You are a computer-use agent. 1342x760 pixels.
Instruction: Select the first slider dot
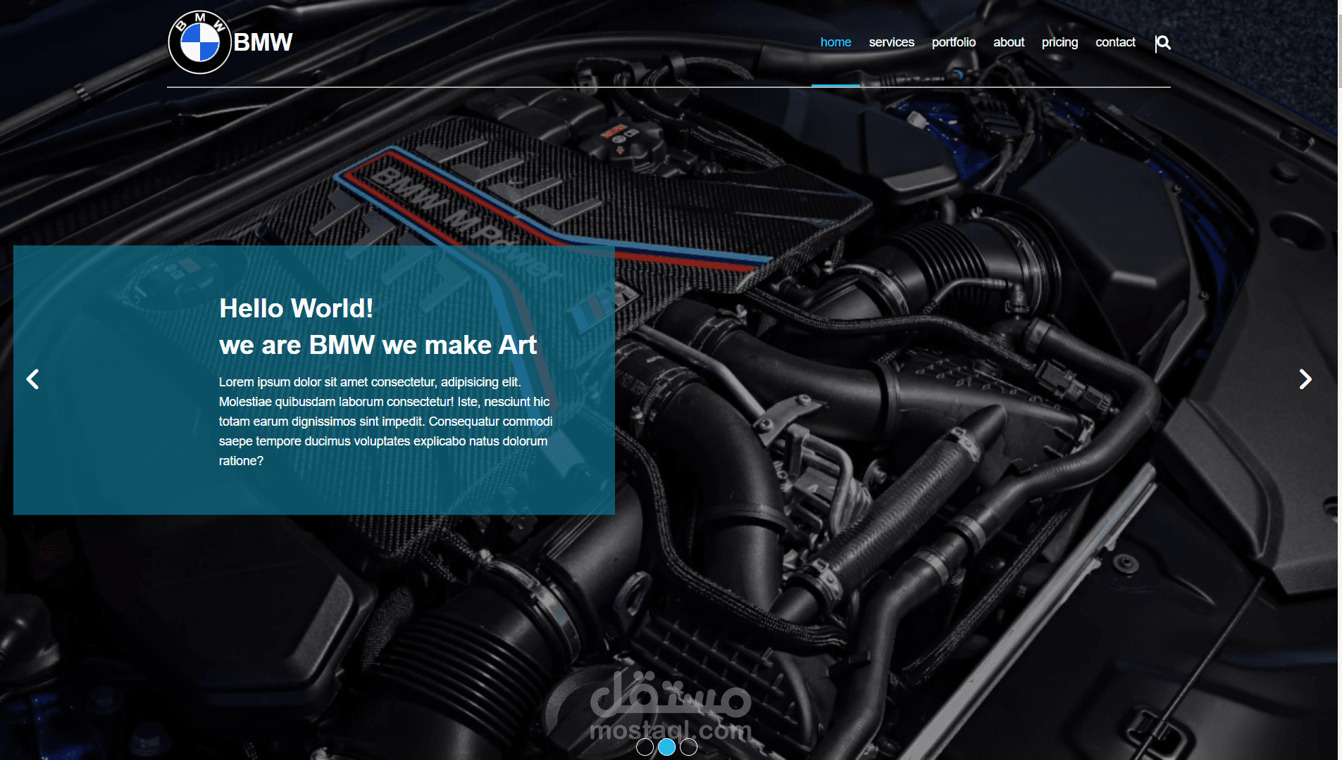[645, 747]
